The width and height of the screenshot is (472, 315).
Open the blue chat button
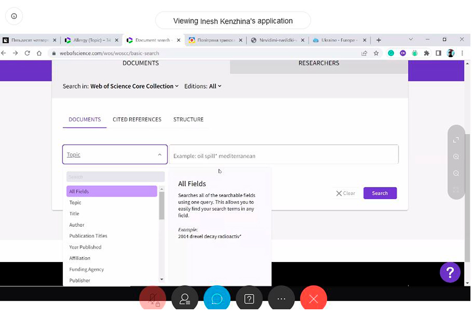(x=217, y=298)
